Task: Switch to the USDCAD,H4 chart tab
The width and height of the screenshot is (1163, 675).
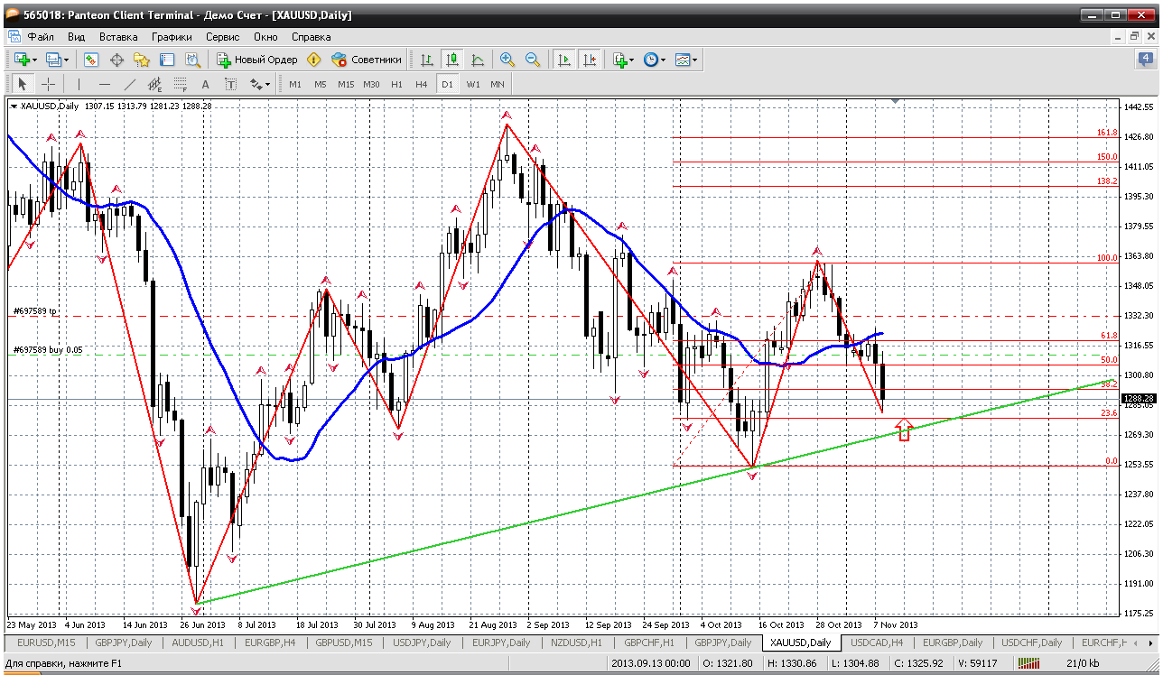Action: (x=876, y=643)
